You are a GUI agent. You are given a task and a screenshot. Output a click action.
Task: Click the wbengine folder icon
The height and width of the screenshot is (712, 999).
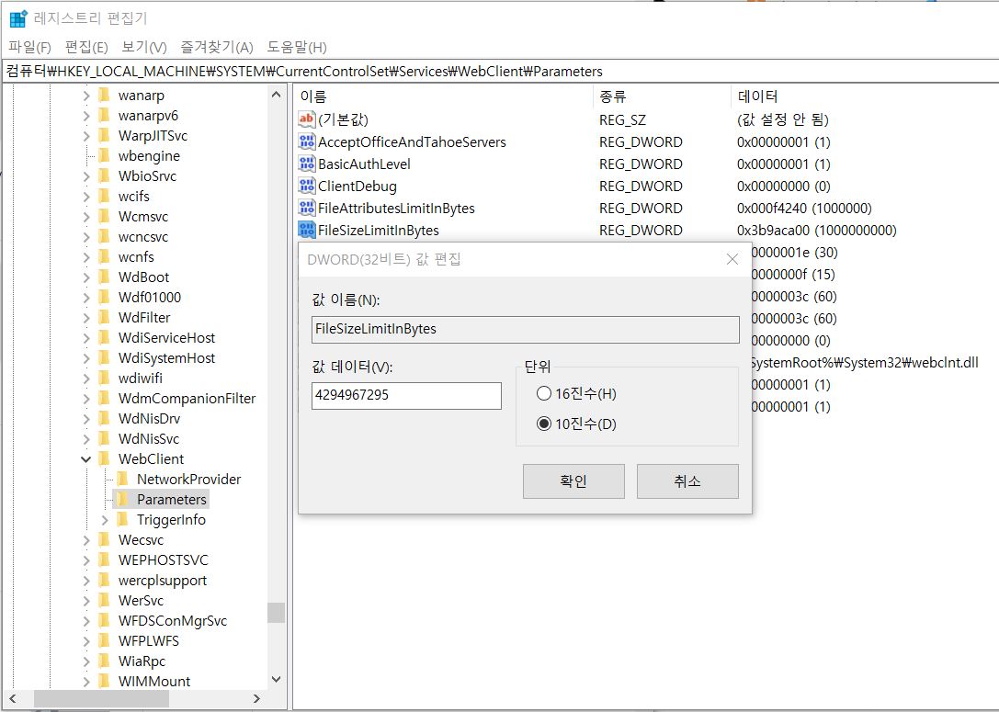click(x=105, y=156)
